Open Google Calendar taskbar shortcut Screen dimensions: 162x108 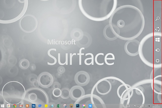pyautogui.click(x=40, y=106)
